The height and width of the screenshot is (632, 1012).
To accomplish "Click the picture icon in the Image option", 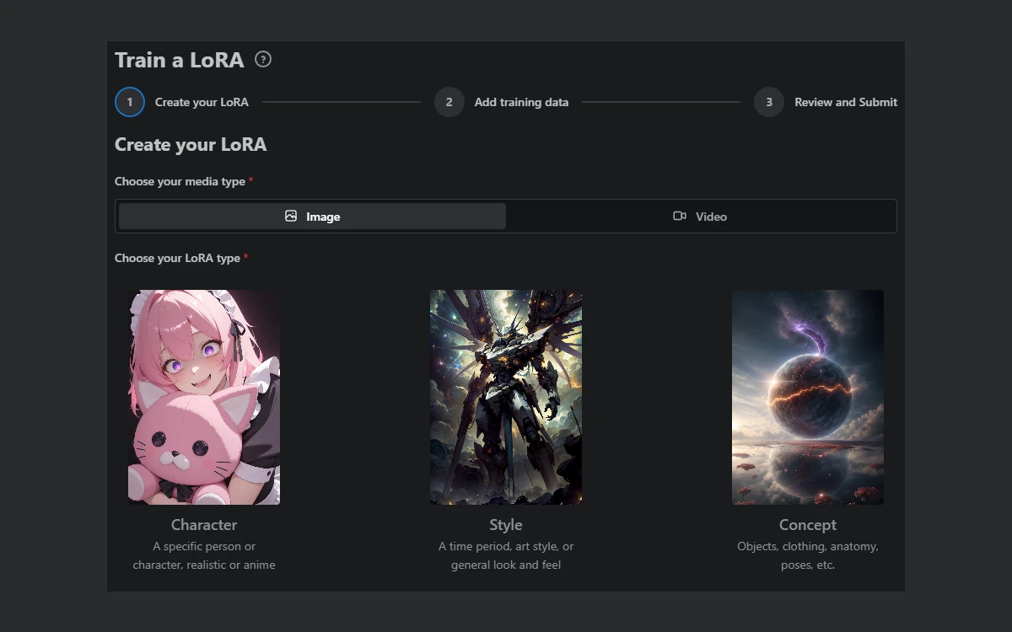I will (x=291, y=216).
